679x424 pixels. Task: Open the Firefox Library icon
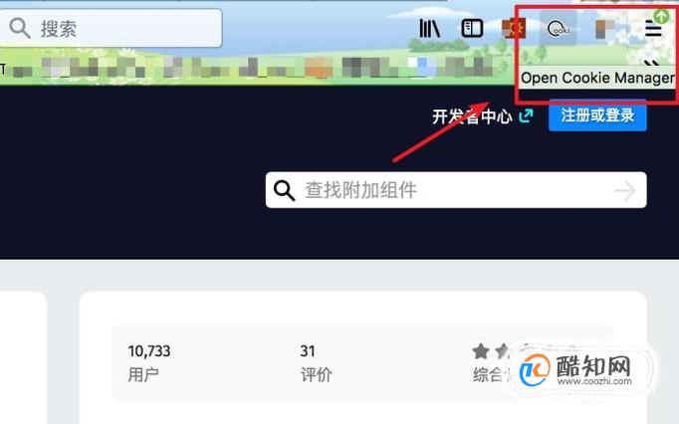click(429, 29)
